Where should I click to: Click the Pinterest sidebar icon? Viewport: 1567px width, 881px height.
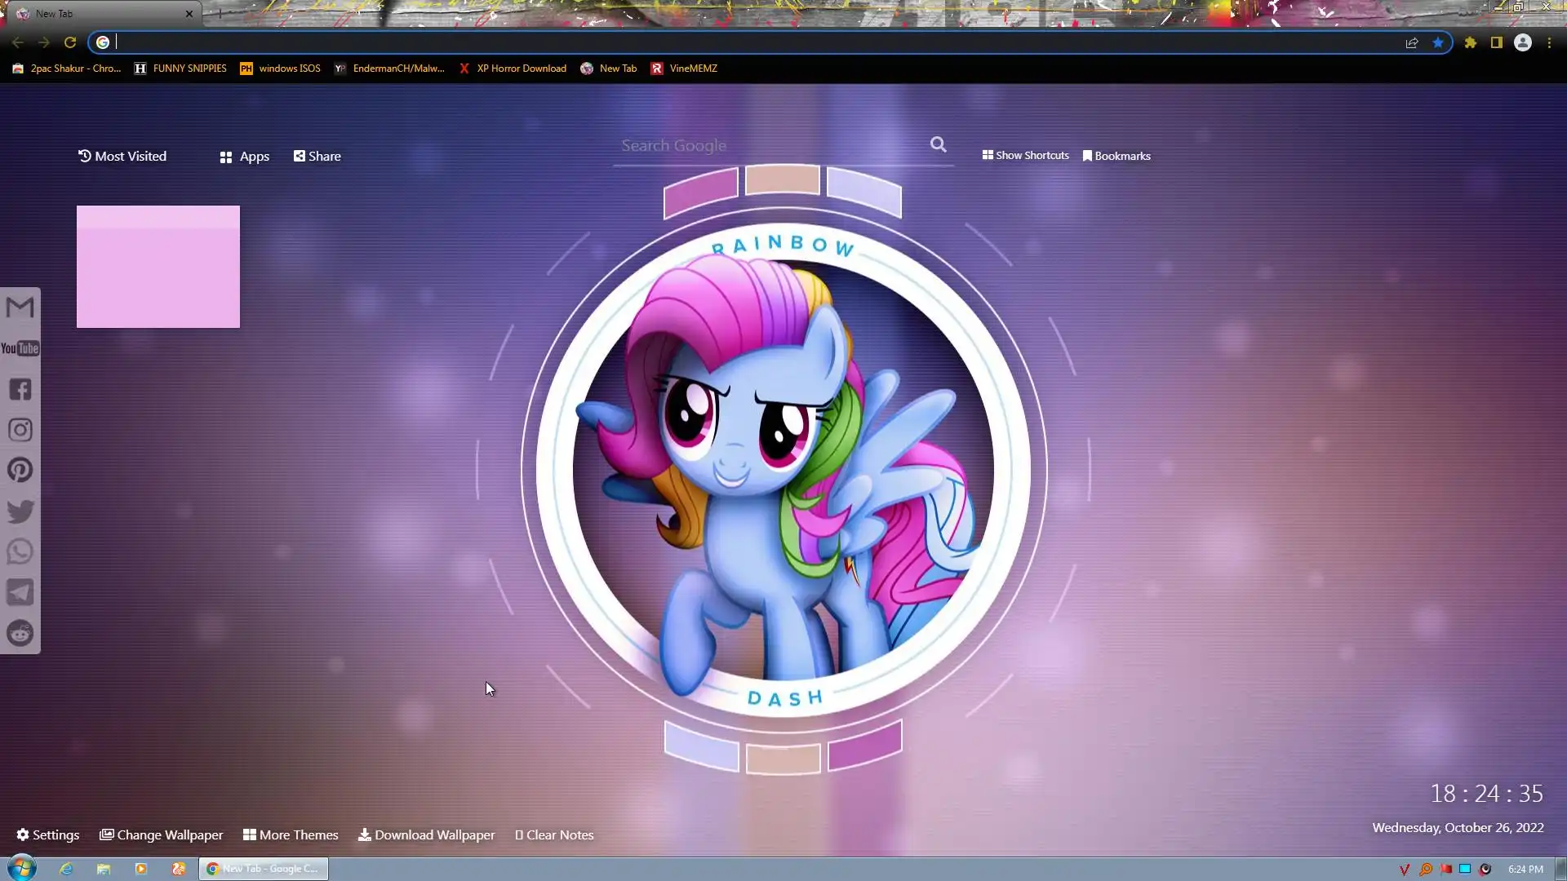tap(20, 471)
